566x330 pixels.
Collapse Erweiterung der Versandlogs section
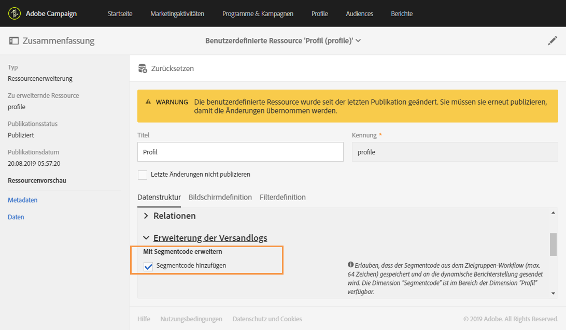tap(146, 238)
